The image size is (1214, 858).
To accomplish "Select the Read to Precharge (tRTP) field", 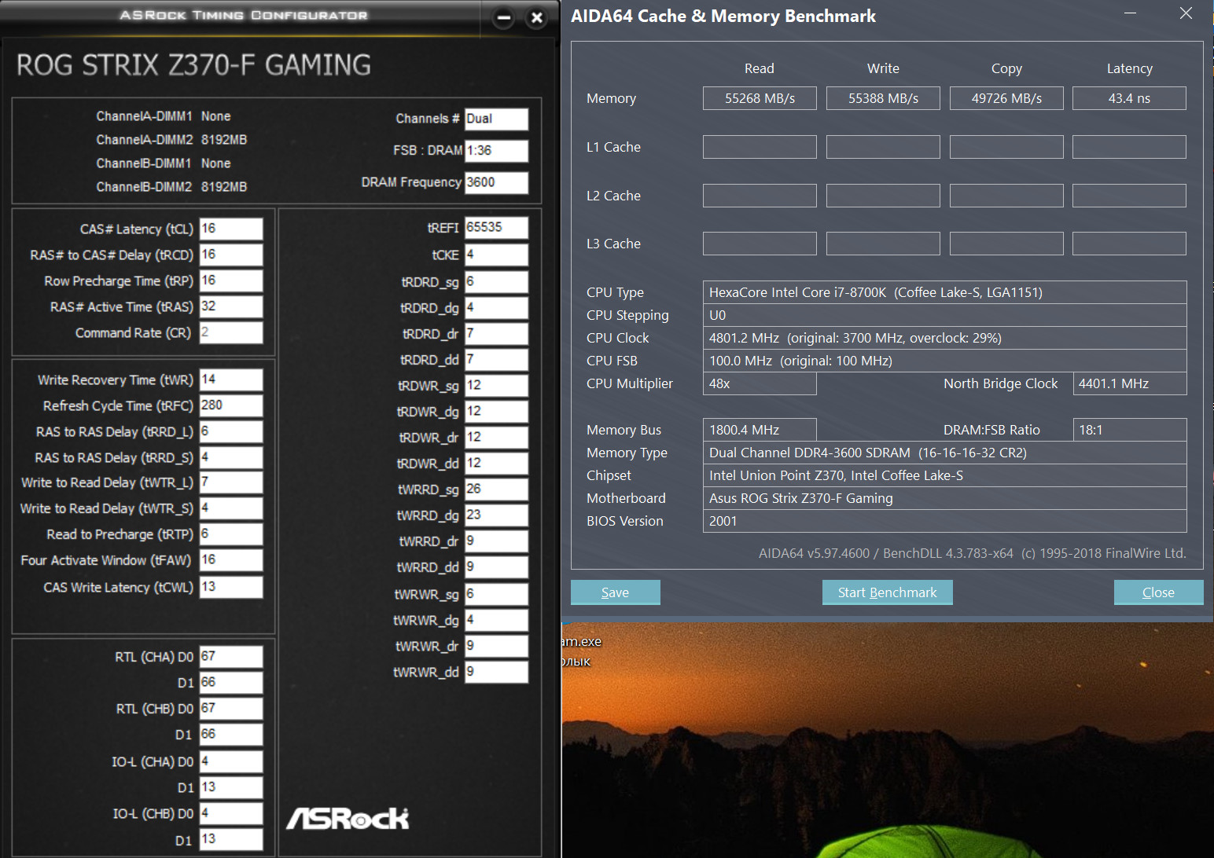I will 231,534.
